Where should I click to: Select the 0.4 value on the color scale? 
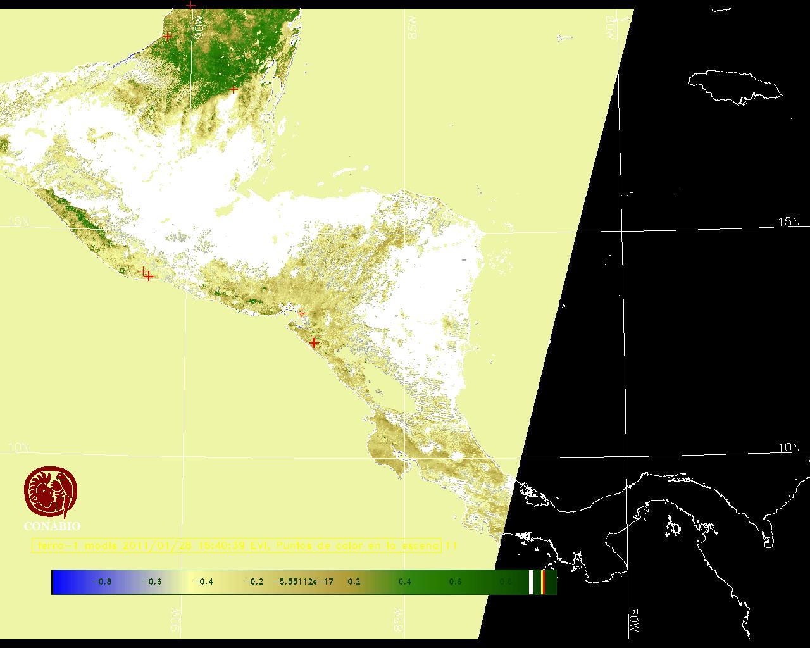click(404, 582)
